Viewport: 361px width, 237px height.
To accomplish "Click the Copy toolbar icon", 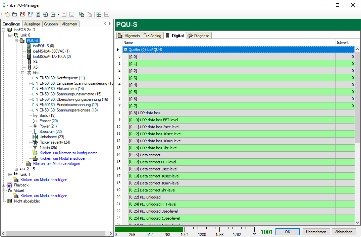I will point(82,14).
